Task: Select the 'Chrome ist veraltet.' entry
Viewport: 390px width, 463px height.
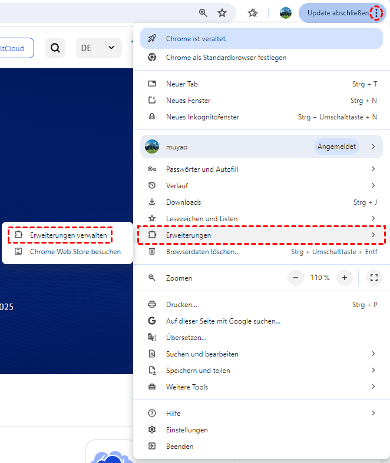Action: pyautogui.click(x=262, y=38)
